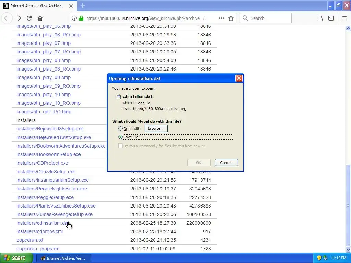Viewport: 351px width, 263px height.
Task: Download installers/PlantsVsZombiesSetup.exe
Action: coord(56,206)
